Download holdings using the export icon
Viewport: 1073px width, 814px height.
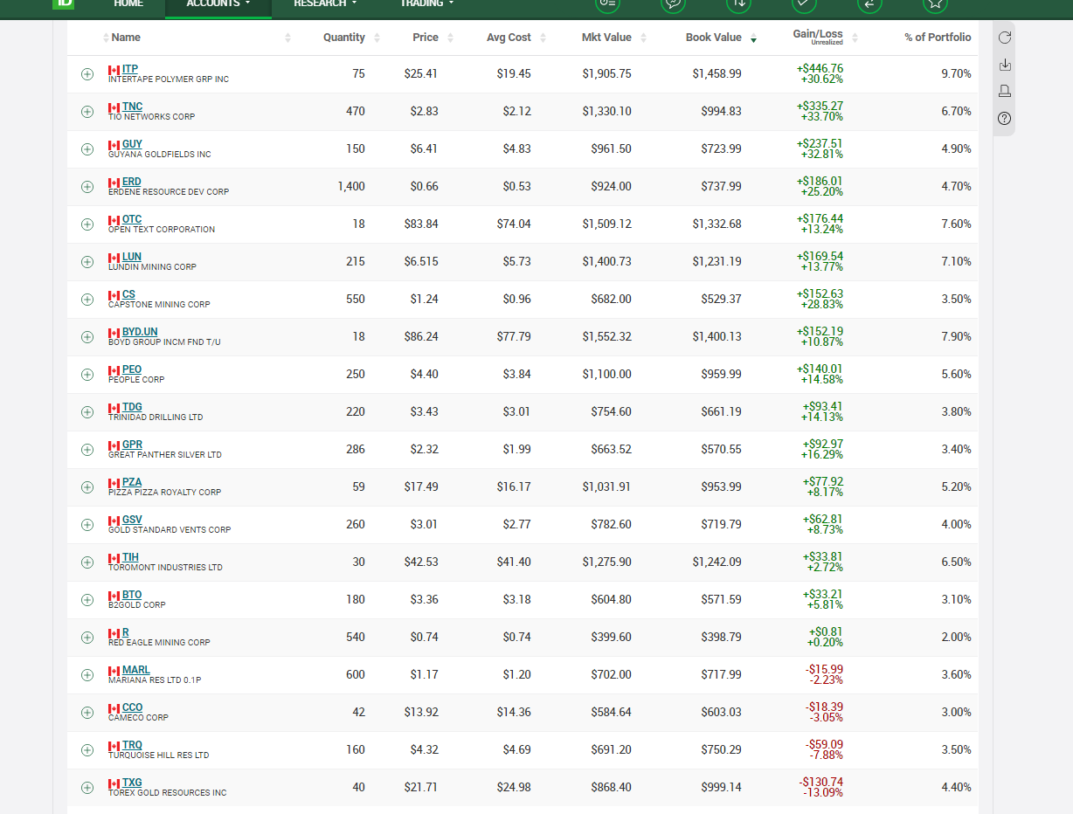[x=1005, y=65]
